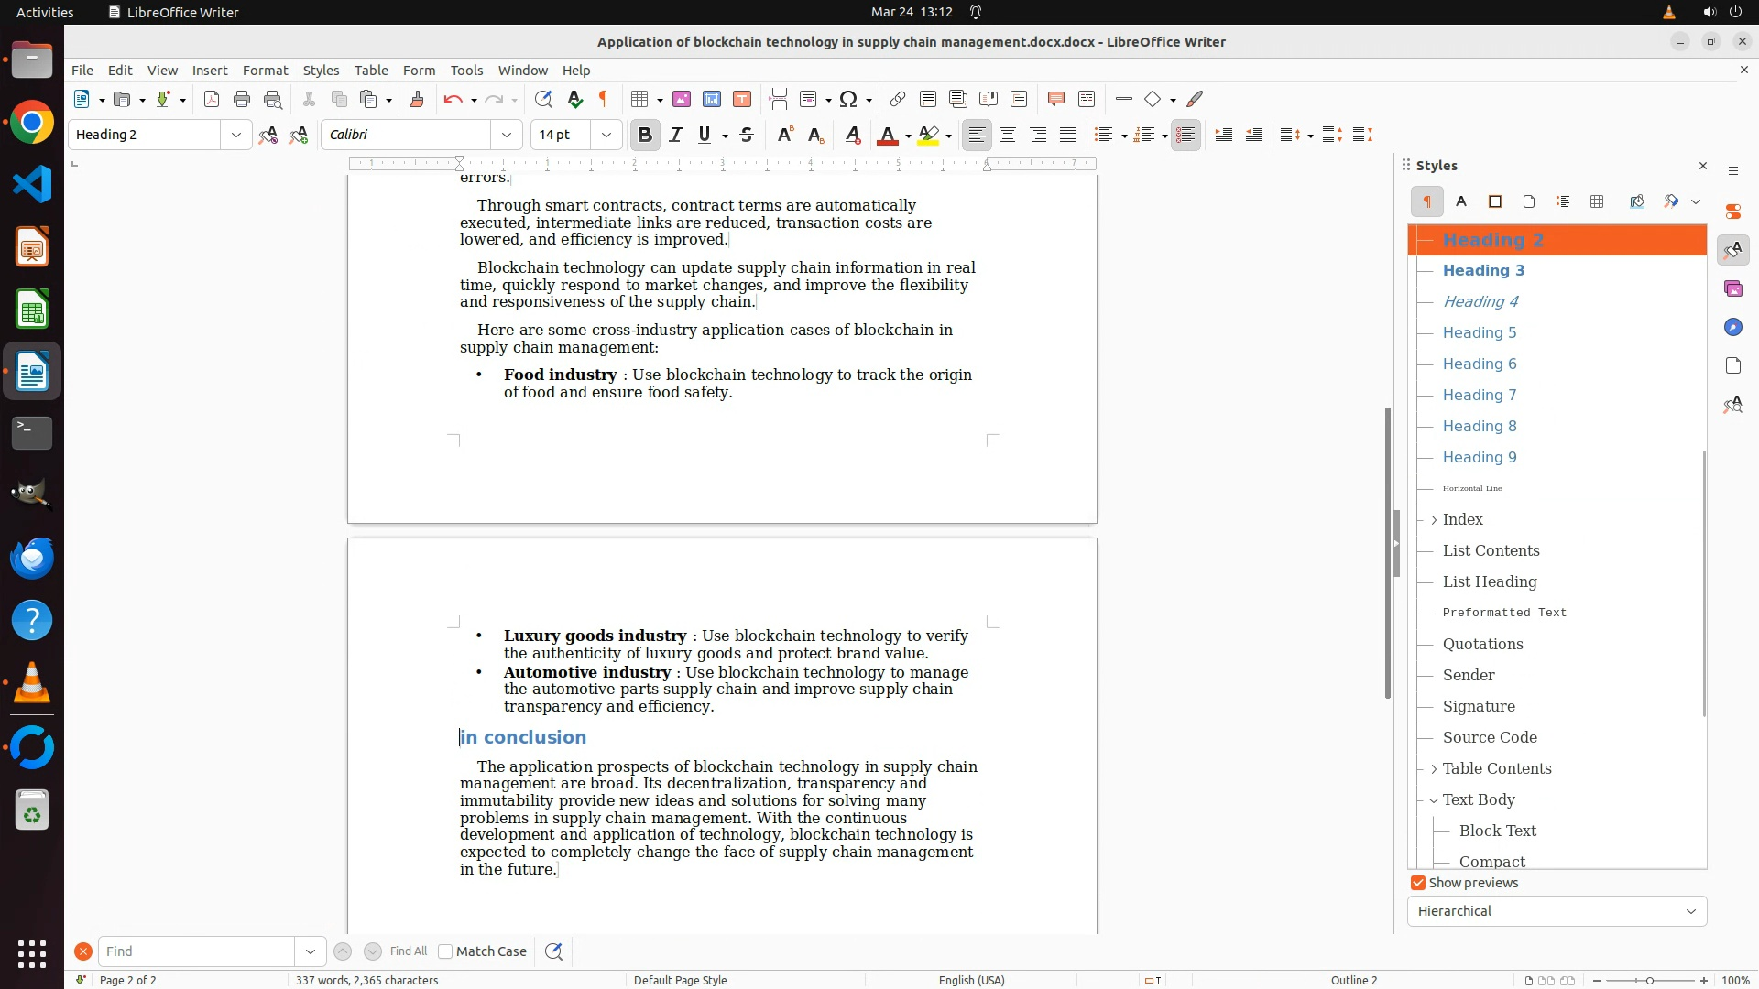Click the Export as PDF icon
This screenshot has width=1759, height=989.
[212, 99]
